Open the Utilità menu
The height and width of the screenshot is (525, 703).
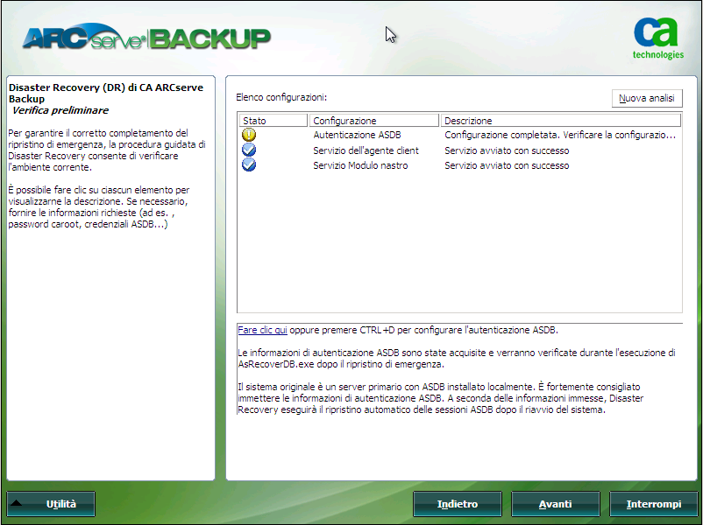pos(51,504)
